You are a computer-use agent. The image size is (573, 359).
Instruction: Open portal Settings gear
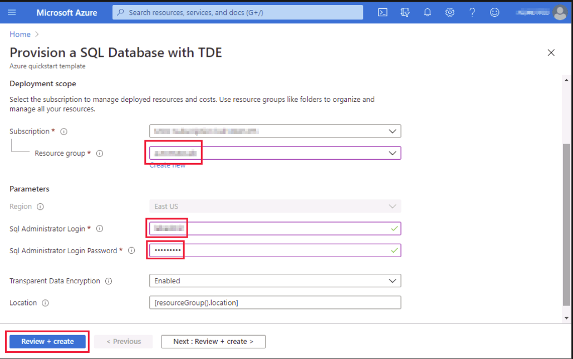[x=450, y=12]
